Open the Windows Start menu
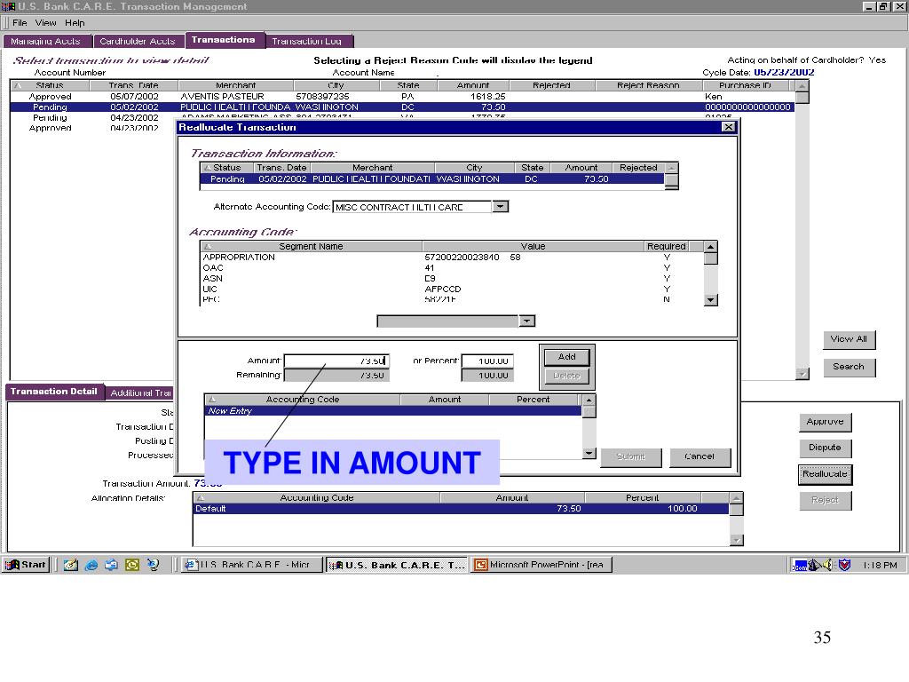This screenshot has height=682, width=909. pyautogui.click(x=26, y=564)
